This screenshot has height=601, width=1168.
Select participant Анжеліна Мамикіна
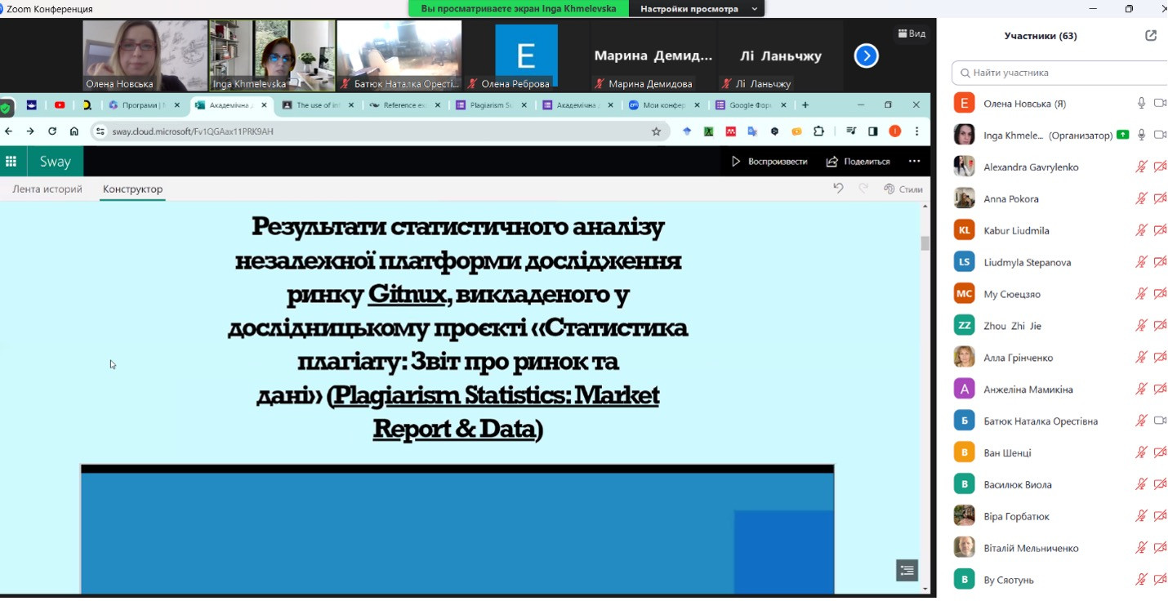(x=1060, y=390)
